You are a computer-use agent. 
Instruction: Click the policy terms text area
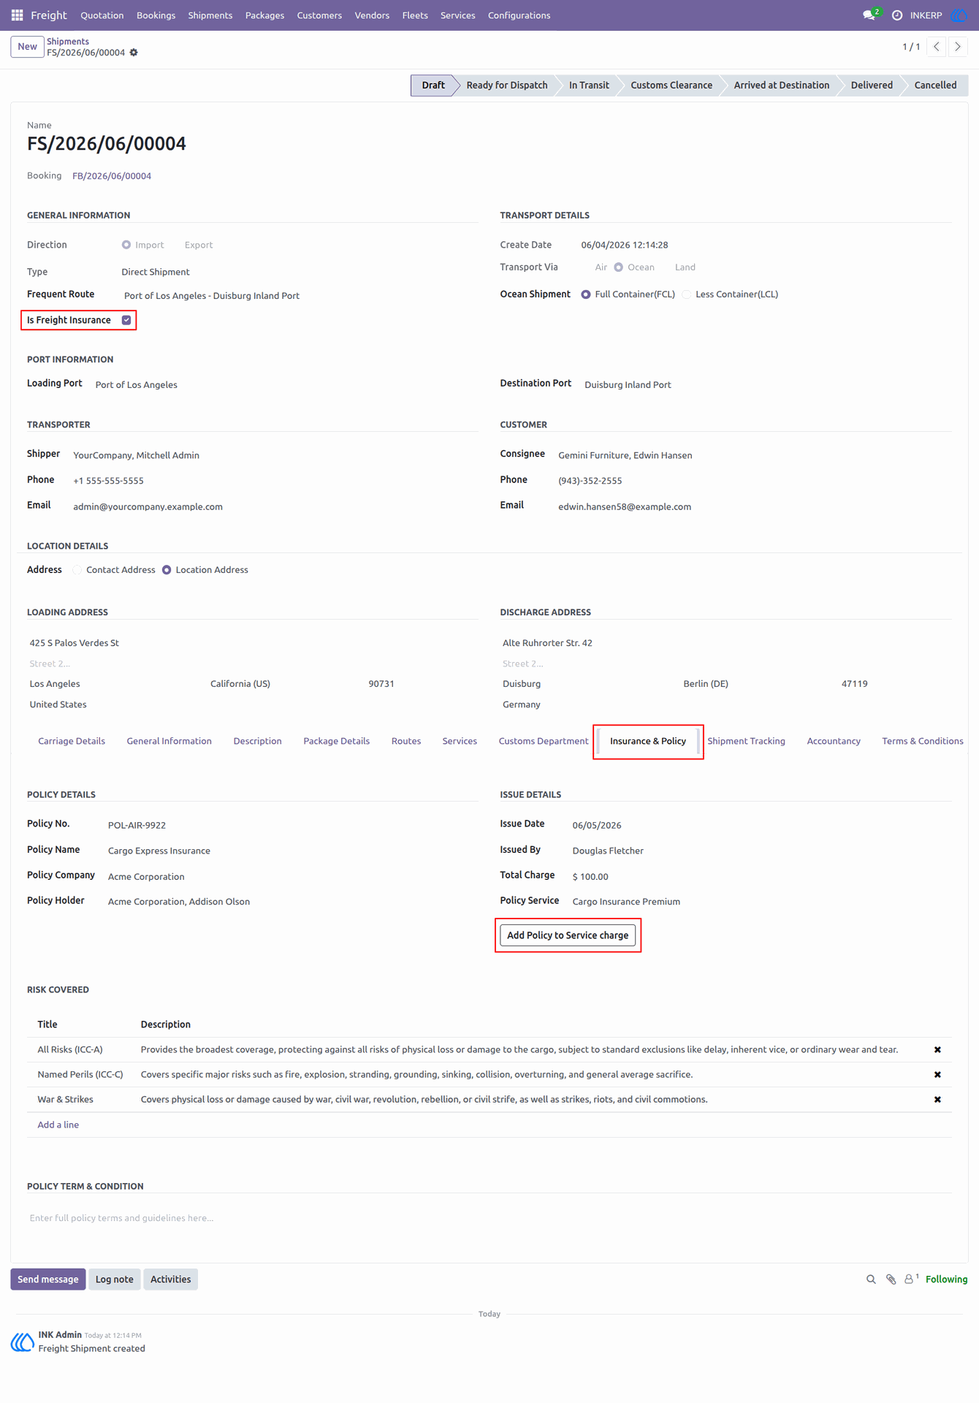click(x=489, y=1218)
